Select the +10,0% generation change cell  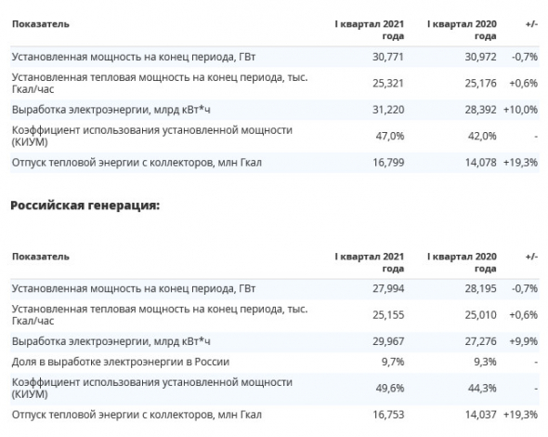click(520, 110)
